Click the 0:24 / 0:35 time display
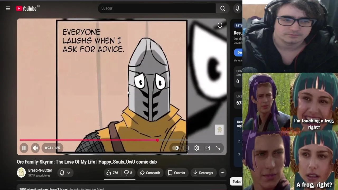338x190 pixels. click(x=52, y=148)
